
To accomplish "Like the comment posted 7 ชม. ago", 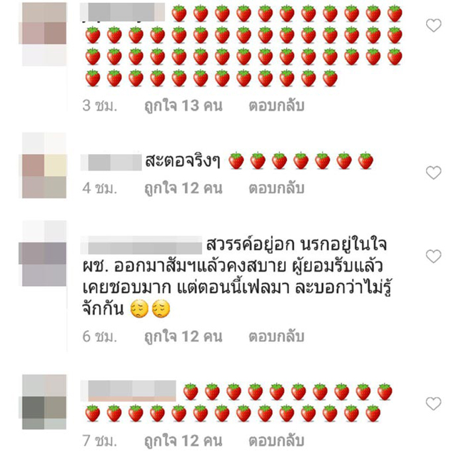I will point(433,404).
